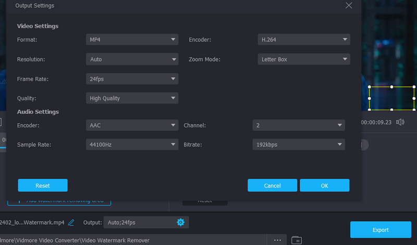Image resolution: width=417 pixels, height=245 pixels.
Task: Click the volume speaker icon
Action: [x=400, y=122]
